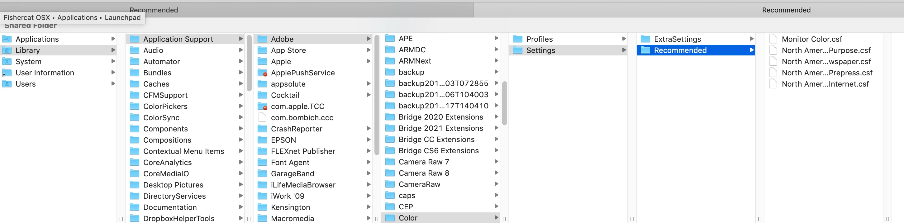The width and height of the screenshot is (904, 223).
Task: Click the Library folder icon
Action: click(x=7, y=50)
